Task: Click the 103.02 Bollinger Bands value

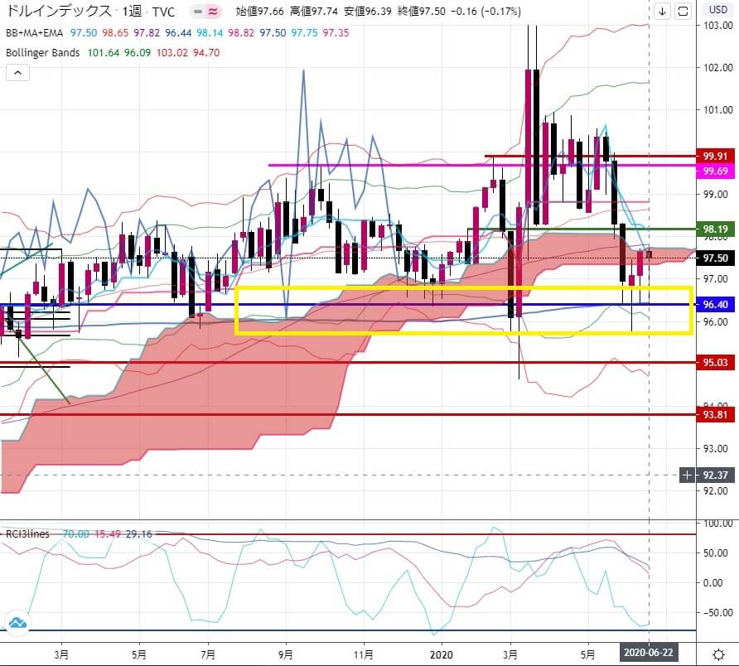Action: [172, 52]
